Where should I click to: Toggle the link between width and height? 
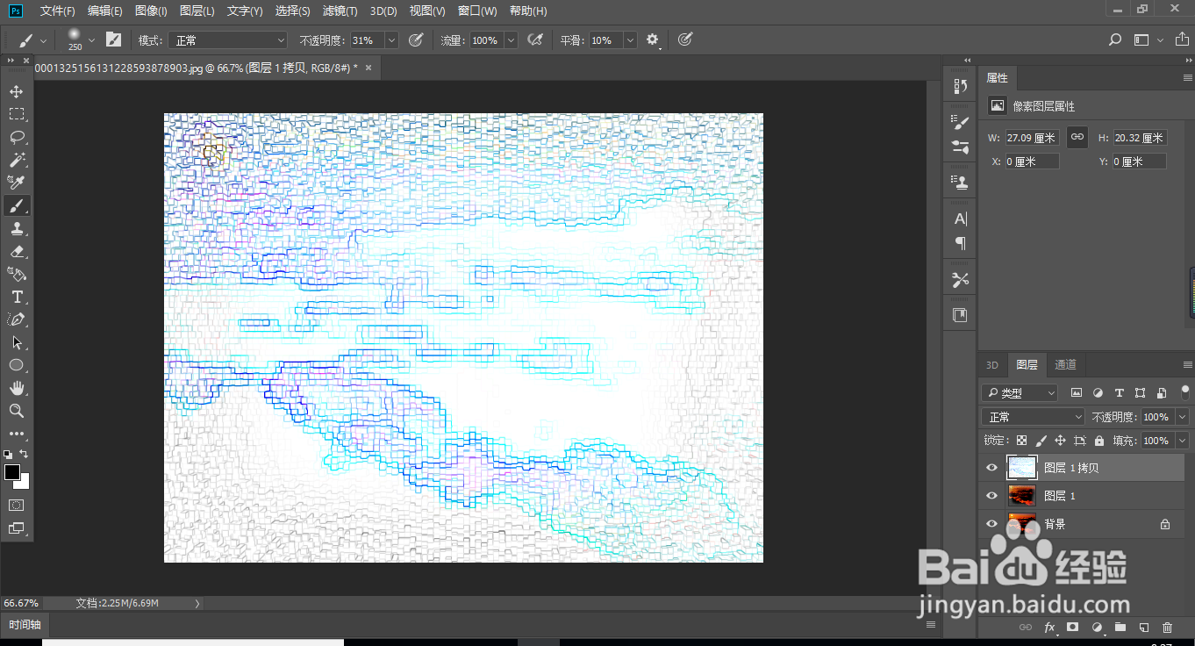pyautogui.click(x=1077, y=137)
